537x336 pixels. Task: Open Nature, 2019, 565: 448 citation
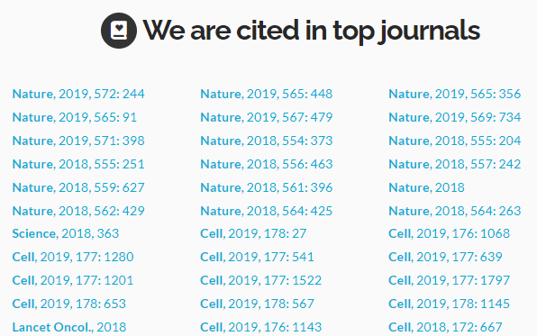pyautogui.click(x=267, y=94)
